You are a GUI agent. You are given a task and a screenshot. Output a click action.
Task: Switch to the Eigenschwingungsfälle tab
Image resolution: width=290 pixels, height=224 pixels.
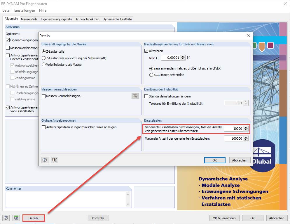click(56, 19)
